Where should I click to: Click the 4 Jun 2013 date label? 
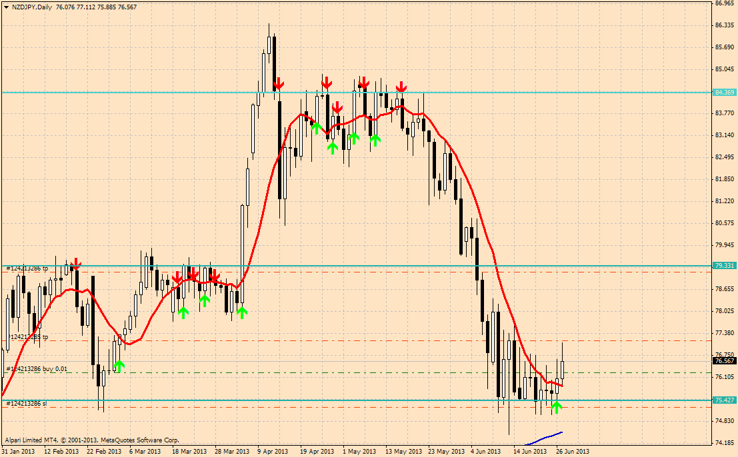click(x=487, y=452)
